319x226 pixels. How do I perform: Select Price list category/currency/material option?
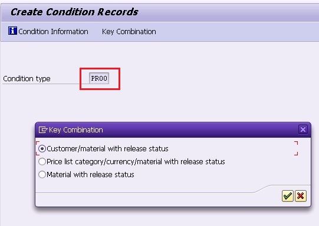[x=42, y=162]
